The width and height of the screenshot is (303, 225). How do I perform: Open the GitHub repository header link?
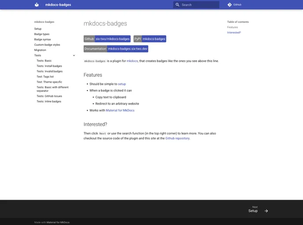pos(234,5)
